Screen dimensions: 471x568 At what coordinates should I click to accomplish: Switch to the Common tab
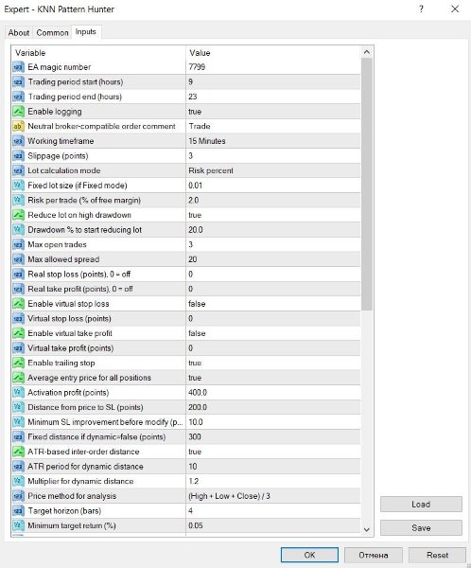pos(52,32)
